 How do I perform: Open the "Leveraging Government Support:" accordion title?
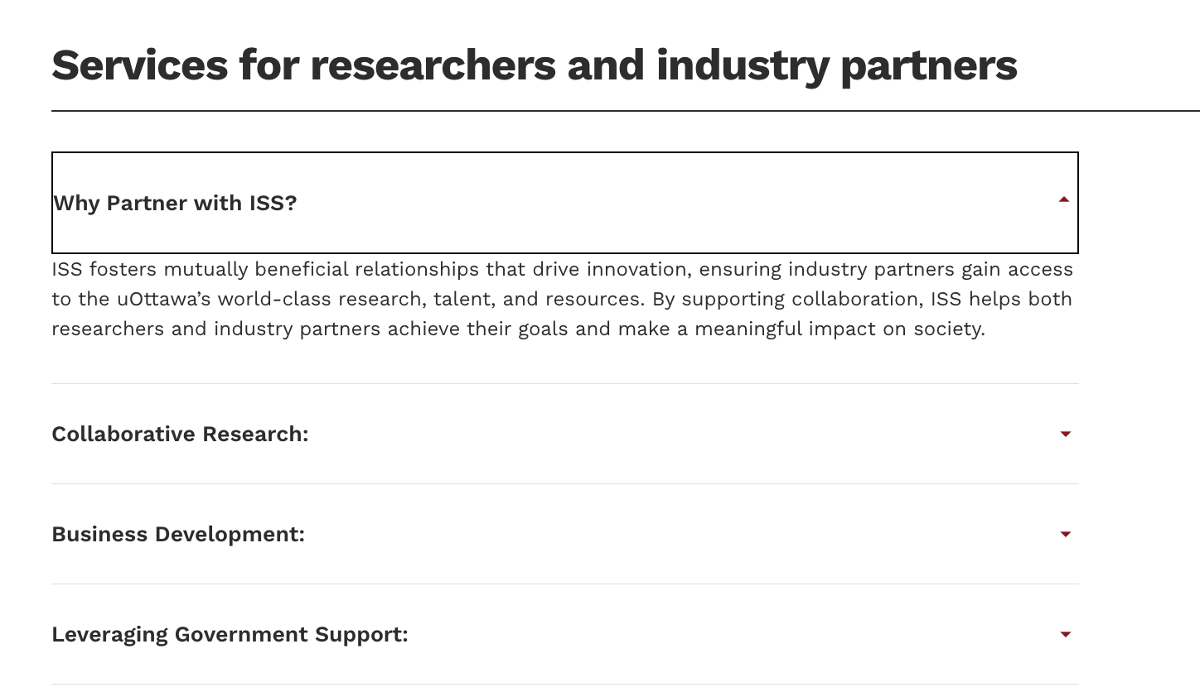coord(230,634)
